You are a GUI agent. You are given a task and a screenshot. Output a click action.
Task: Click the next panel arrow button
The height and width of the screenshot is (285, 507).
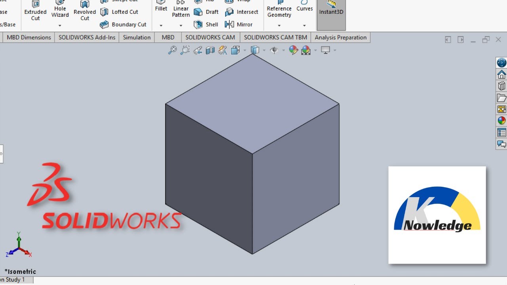(x=461, y=40)
